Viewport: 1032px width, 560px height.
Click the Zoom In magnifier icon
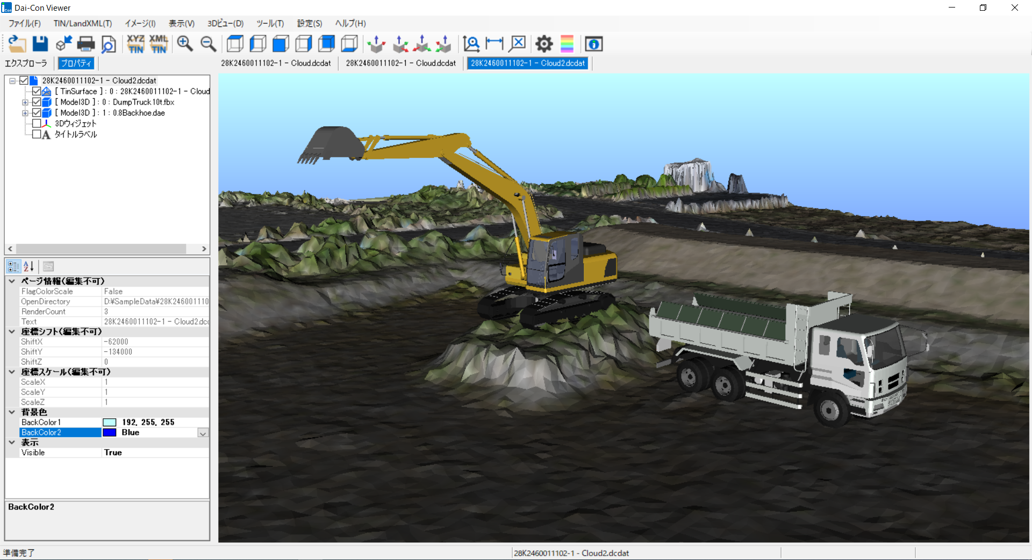185,44
